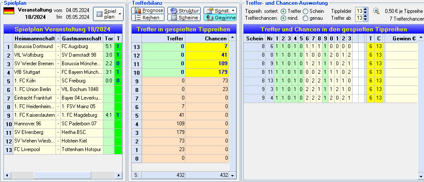Click the German flag icon
The width and height of the screenshot is (424, 182).
pyautogui.click(x=9, y=11)
